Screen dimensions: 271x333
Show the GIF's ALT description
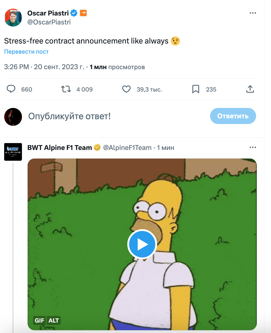54,320
